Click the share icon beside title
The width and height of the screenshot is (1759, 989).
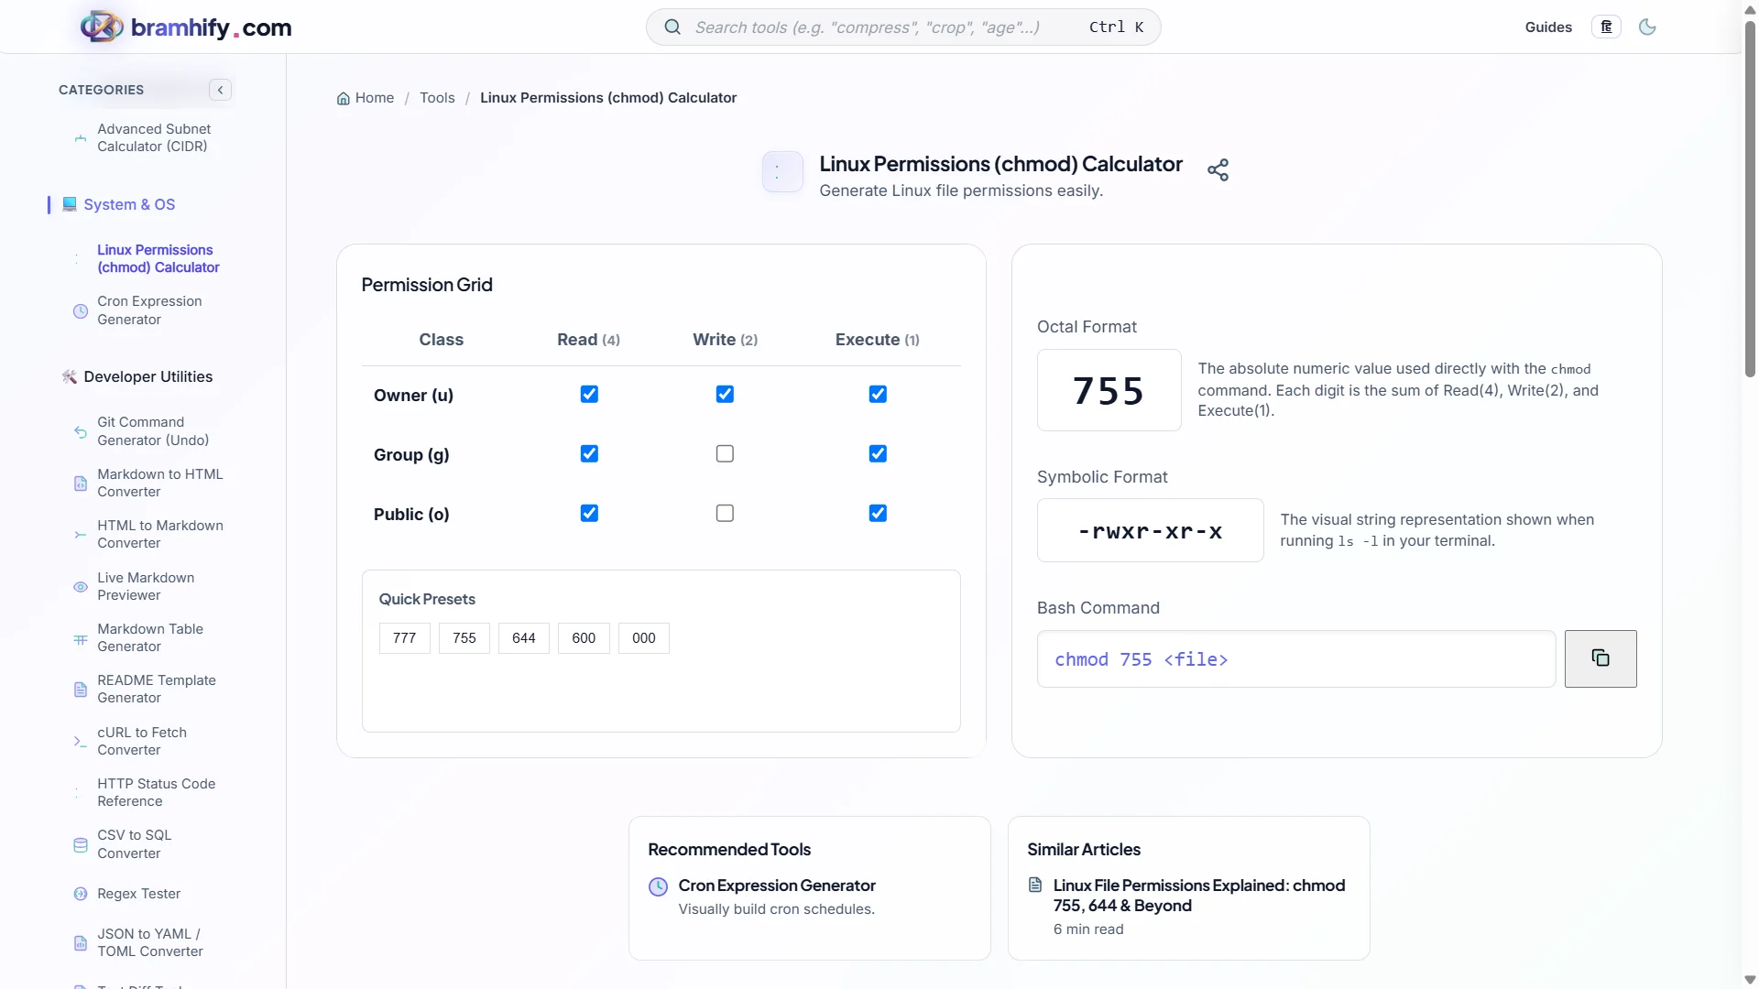[1218, 170]
